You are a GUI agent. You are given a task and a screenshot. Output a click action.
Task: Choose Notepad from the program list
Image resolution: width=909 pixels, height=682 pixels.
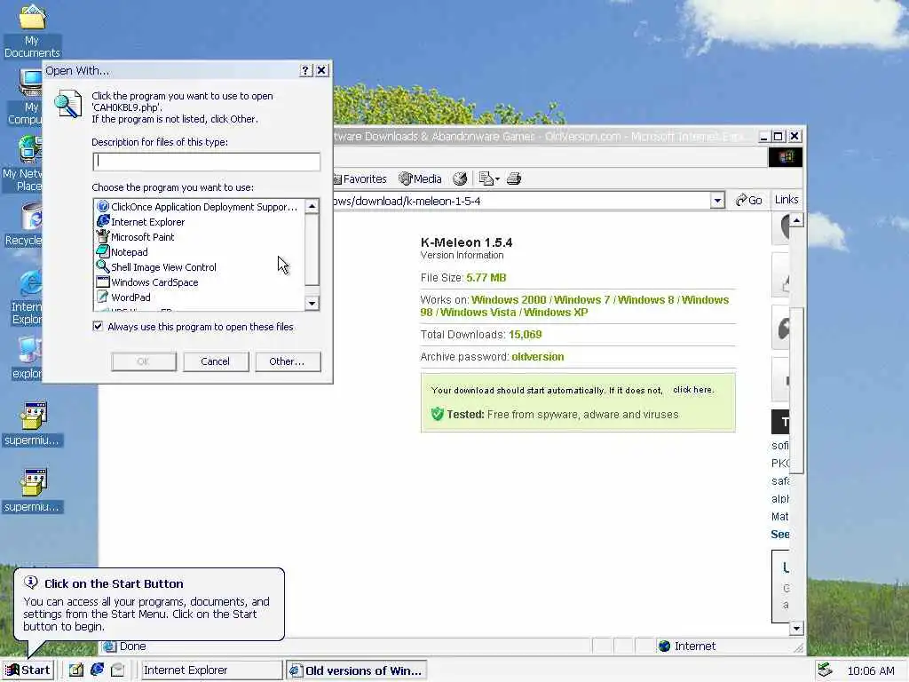123,251
